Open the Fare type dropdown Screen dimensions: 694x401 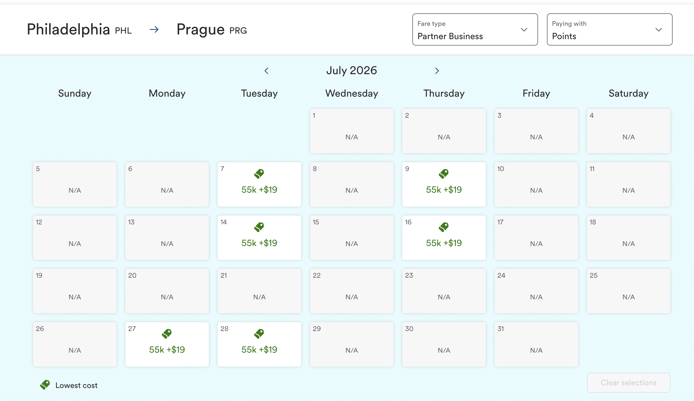pos(475,29)
